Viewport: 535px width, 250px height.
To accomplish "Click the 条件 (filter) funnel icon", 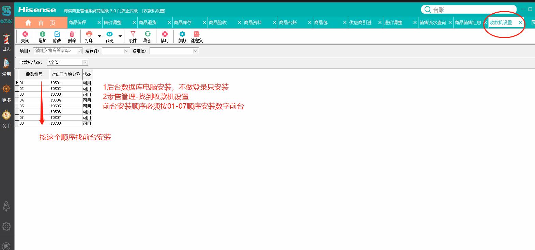I will 133,34.
